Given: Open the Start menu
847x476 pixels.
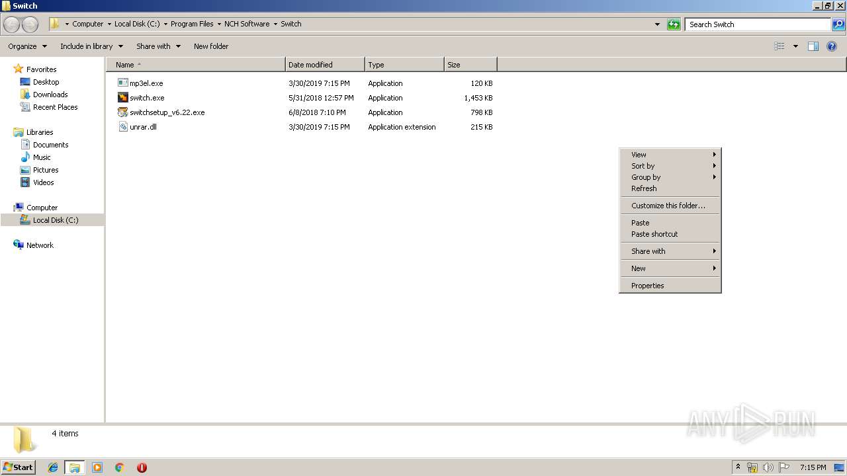Looking at the screenshot, I should tap(19, 467).
